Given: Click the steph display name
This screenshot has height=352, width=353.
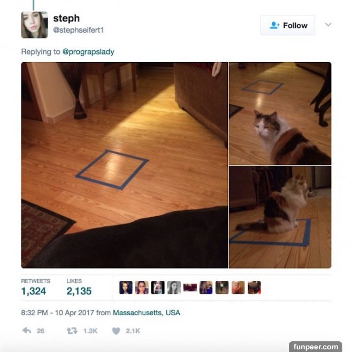Looking at the screenshot, I should pyautogui.click(x=66, y=18).
